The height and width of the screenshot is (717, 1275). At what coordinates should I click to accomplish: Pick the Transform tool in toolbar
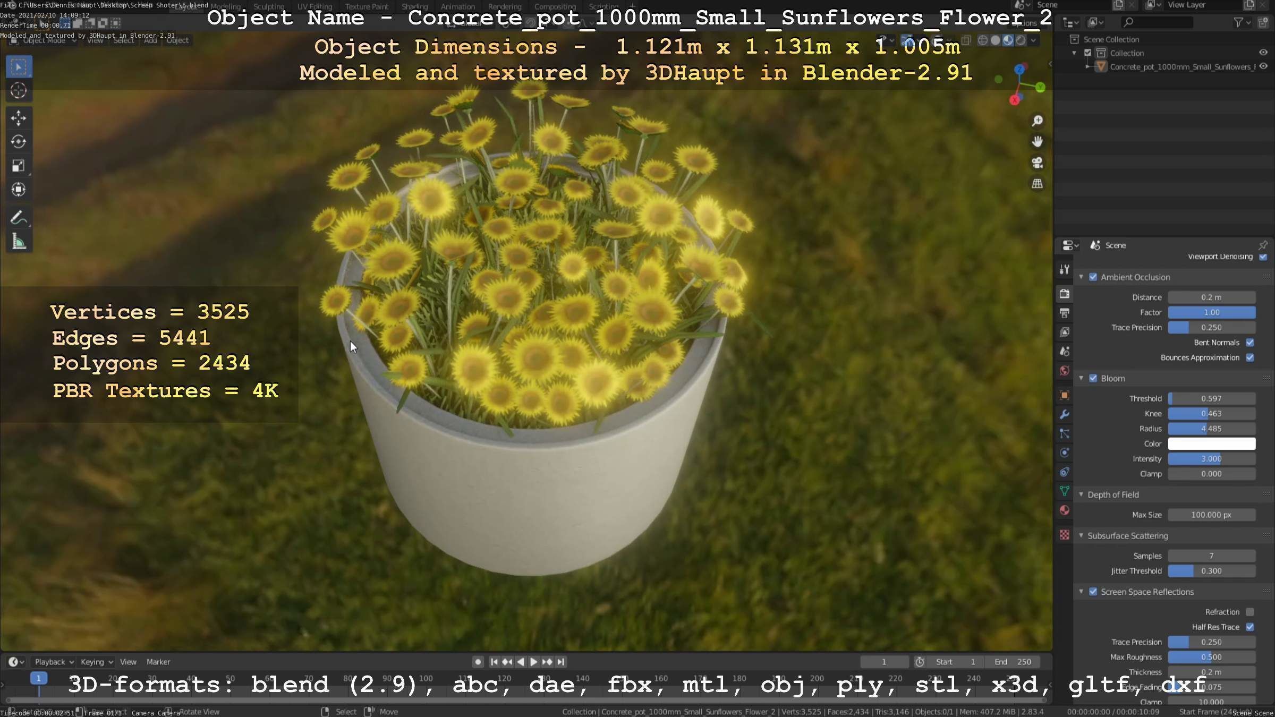(x=19, y=190)
